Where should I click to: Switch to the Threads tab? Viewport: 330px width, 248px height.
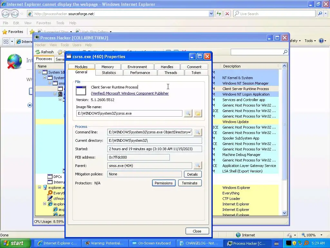pos(171,73)
